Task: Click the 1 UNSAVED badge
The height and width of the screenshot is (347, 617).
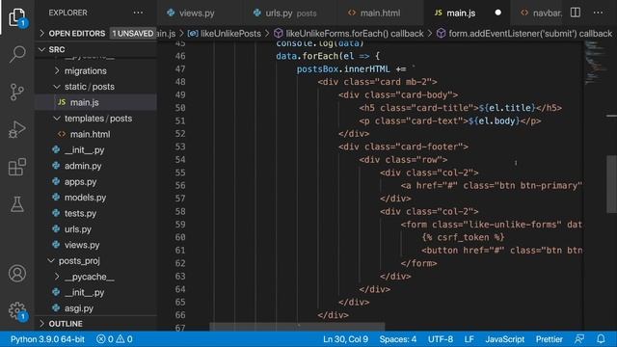Action: [133, 34]
